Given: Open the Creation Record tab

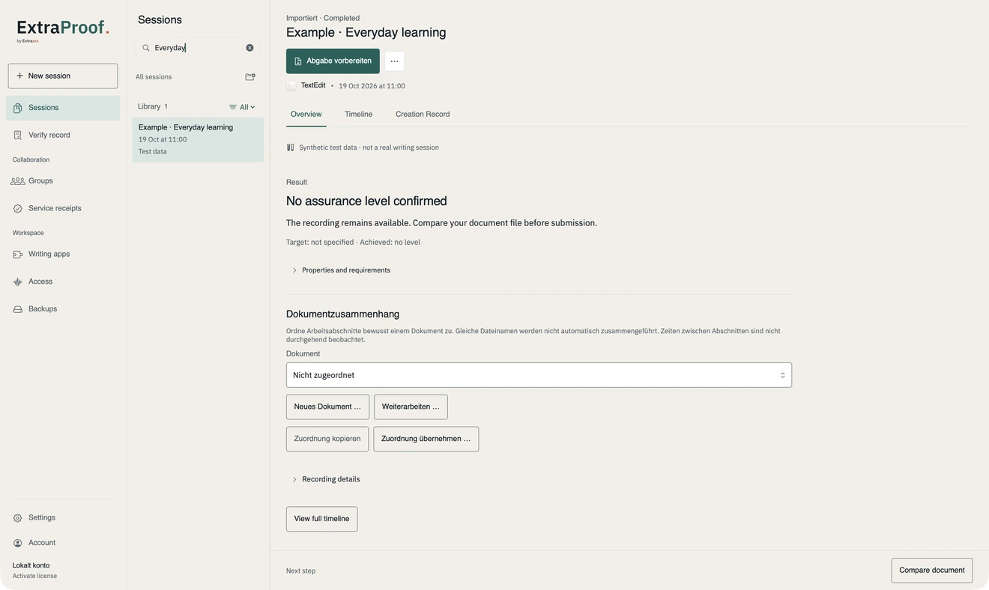Looking at the screenshot, I should point(423,115).
